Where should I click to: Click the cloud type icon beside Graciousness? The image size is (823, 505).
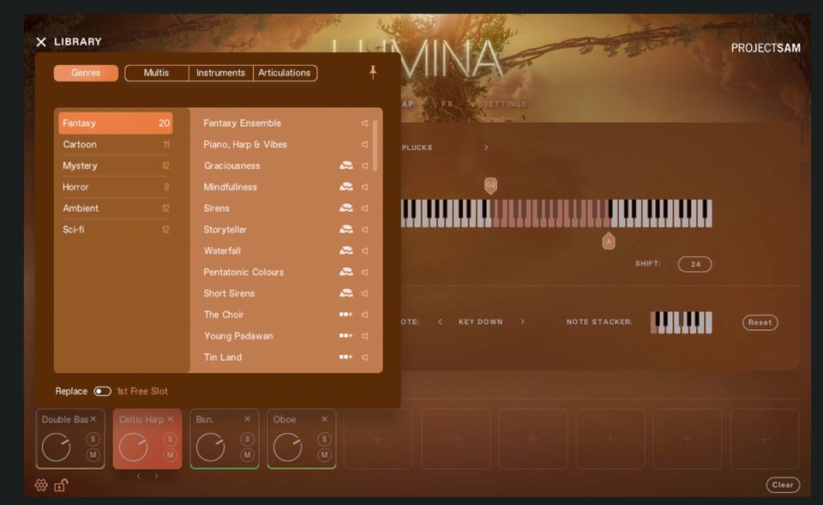coord(345,165)
